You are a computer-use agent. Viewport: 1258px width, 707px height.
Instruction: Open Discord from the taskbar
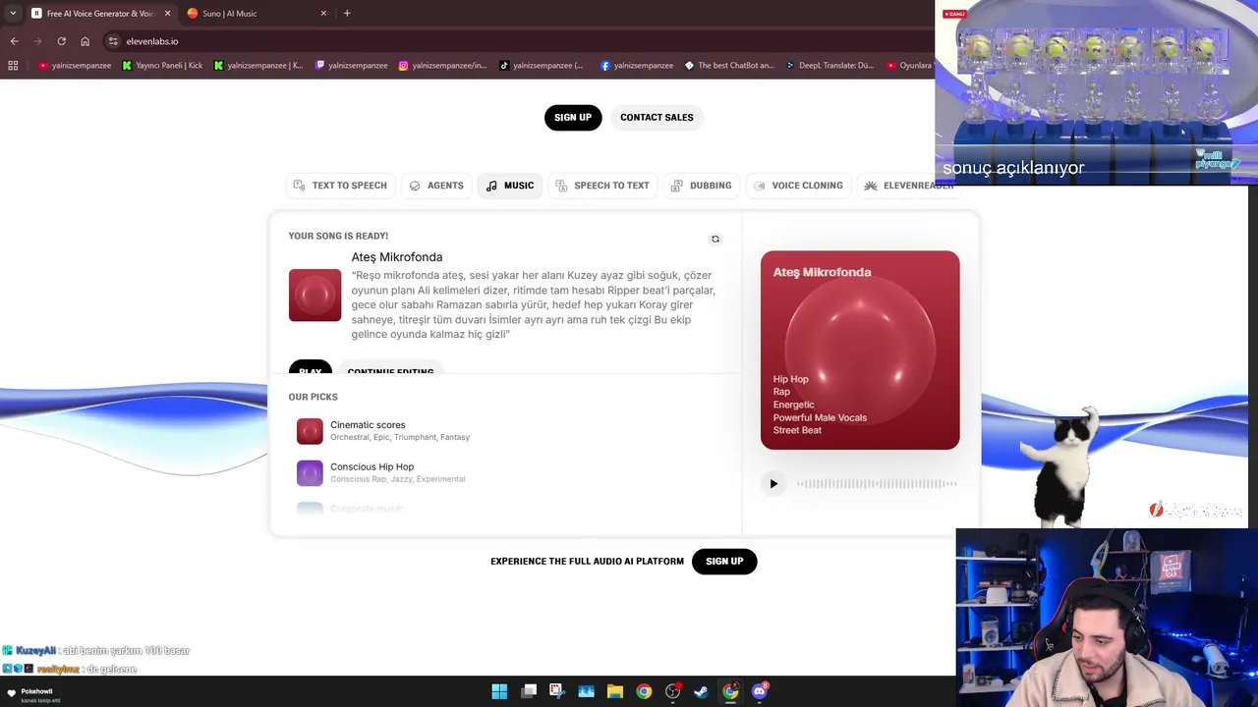pos(760,691)
